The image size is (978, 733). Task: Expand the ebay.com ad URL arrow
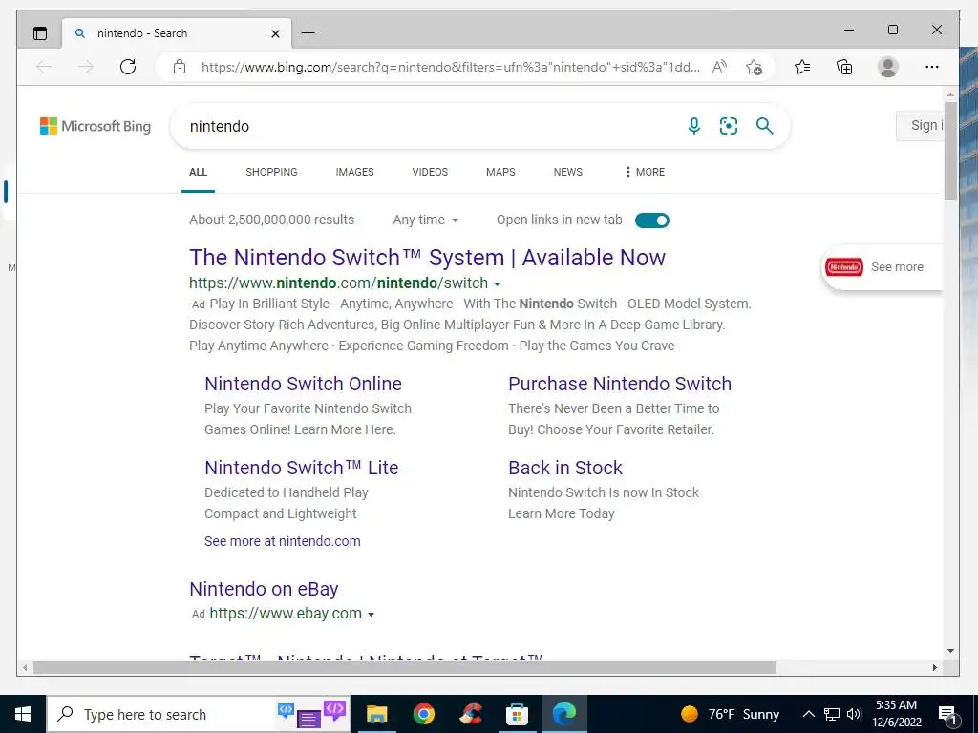tap(372, 615)
